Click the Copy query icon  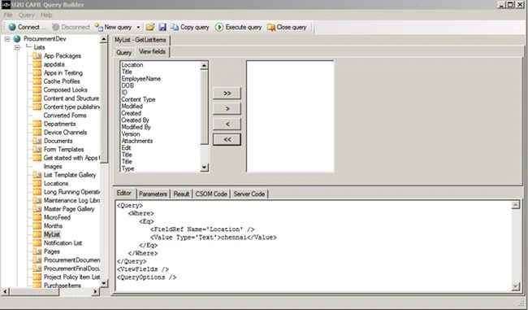tap(175, 27)
